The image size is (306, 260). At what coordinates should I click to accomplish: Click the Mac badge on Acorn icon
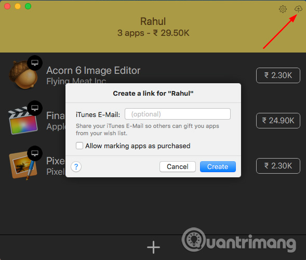coord(35,63)
